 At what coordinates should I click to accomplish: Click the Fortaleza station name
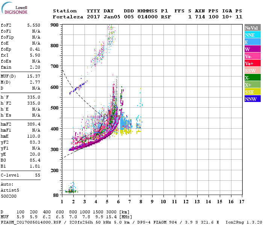pos(68,17)
